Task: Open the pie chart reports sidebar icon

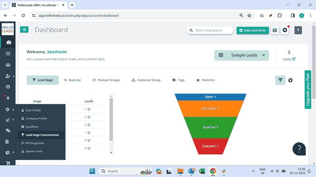Action: [8, 153]
